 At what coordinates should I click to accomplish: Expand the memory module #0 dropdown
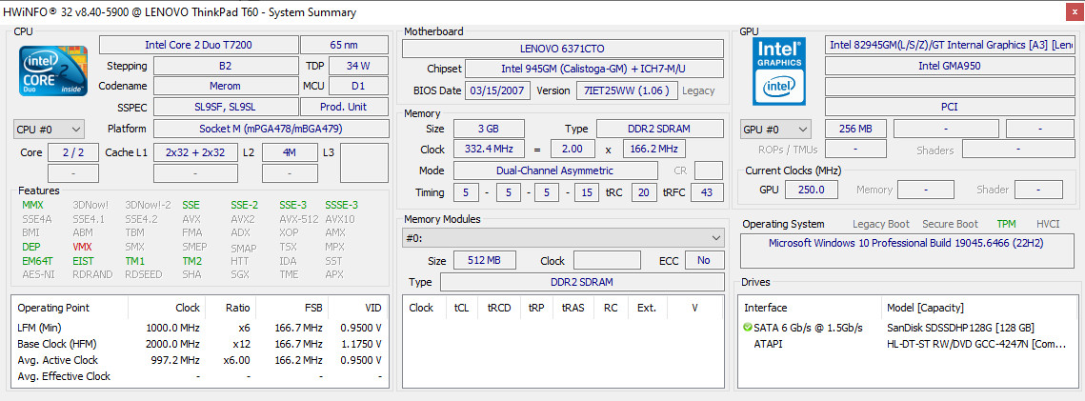point(563,238)
